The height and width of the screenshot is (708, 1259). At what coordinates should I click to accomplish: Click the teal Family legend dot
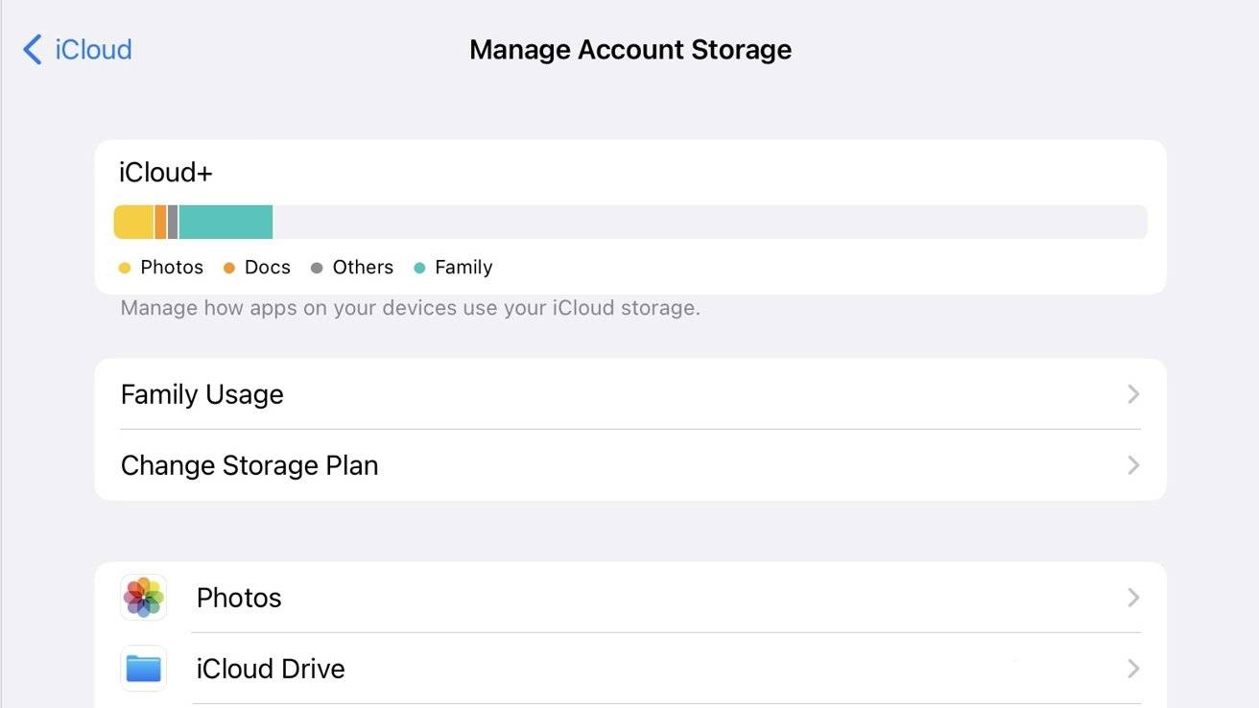(419, 268)
